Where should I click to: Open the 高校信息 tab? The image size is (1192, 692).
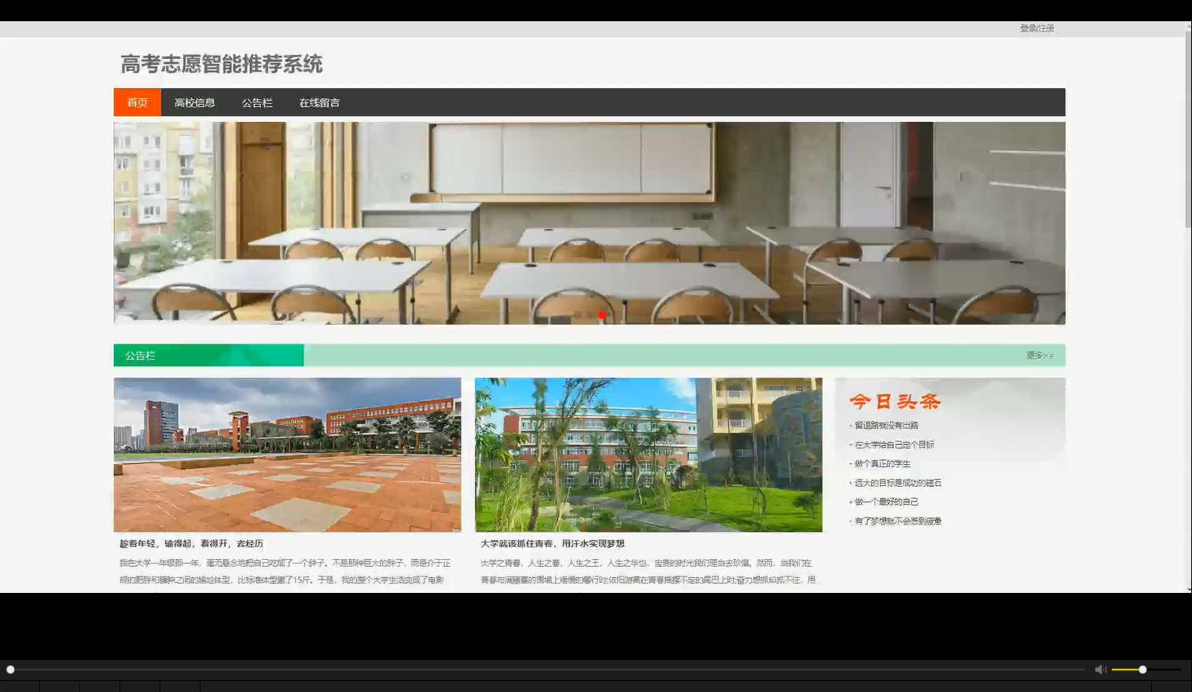[196, 102]
